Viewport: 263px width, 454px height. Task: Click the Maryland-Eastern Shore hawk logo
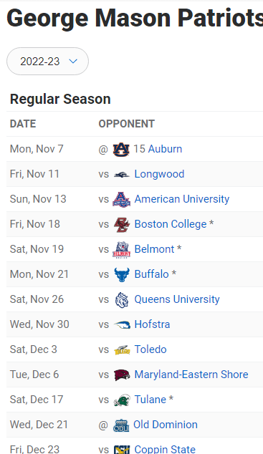tap(122, 375)
